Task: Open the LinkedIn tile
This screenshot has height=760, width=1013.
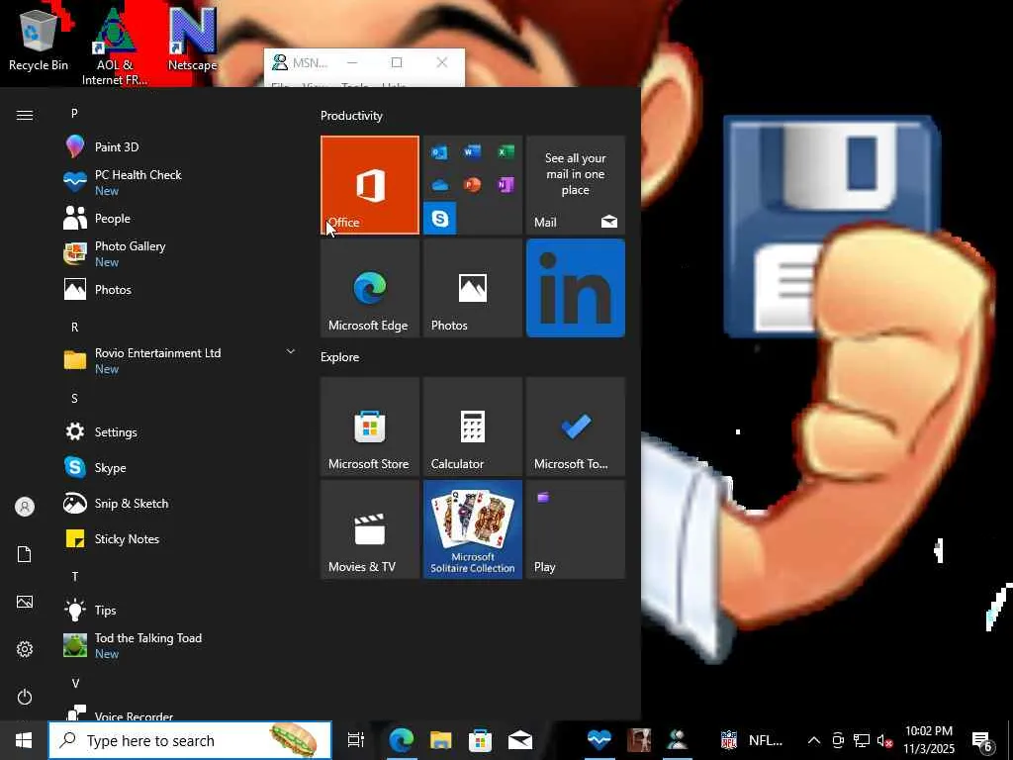Action: coord(575,288)
